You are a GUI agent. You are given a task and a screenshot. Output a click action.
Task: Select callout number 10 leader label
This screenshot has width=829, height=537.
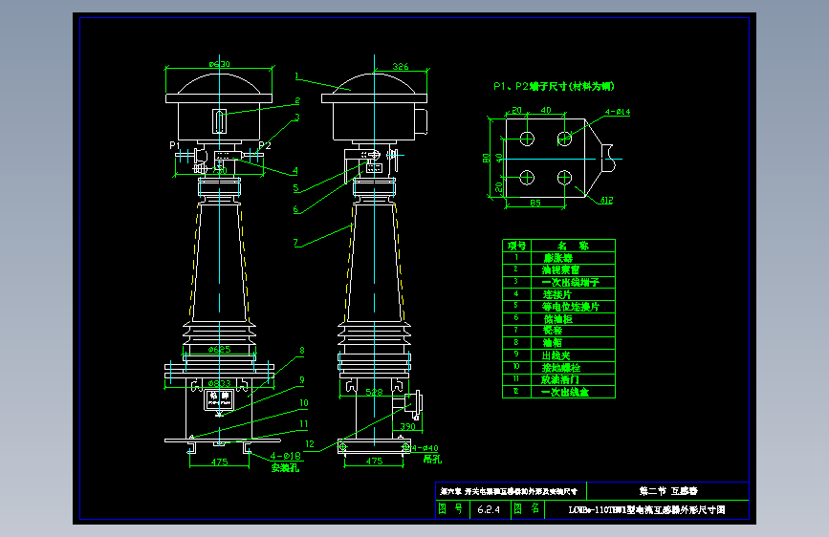pyautogui.click(x=303, y=403)
